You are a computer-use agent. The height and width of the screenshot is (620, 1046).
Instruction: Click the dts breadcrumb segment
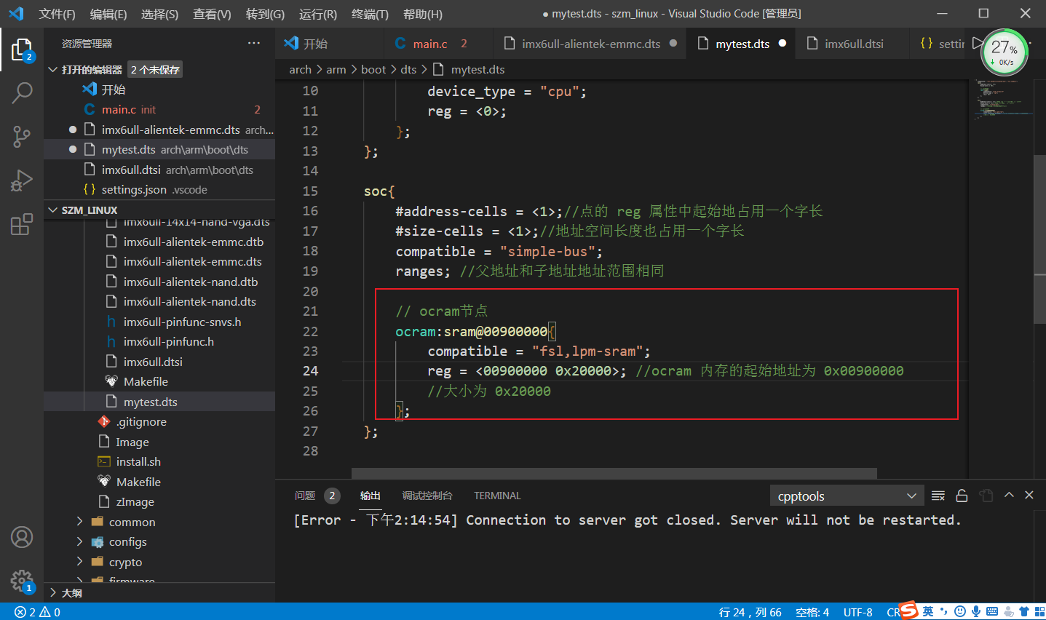point(408,69)
